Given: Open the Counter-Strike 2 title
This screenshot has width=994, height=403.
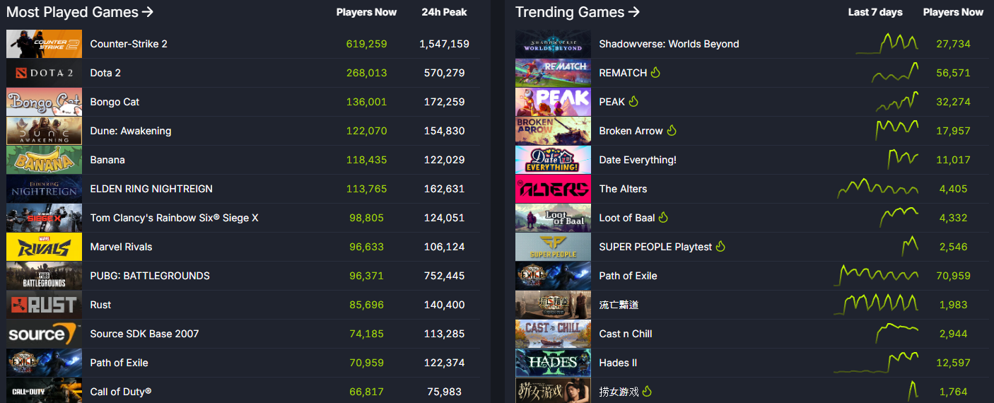Looking at the screenshot, I should (129, 44).
